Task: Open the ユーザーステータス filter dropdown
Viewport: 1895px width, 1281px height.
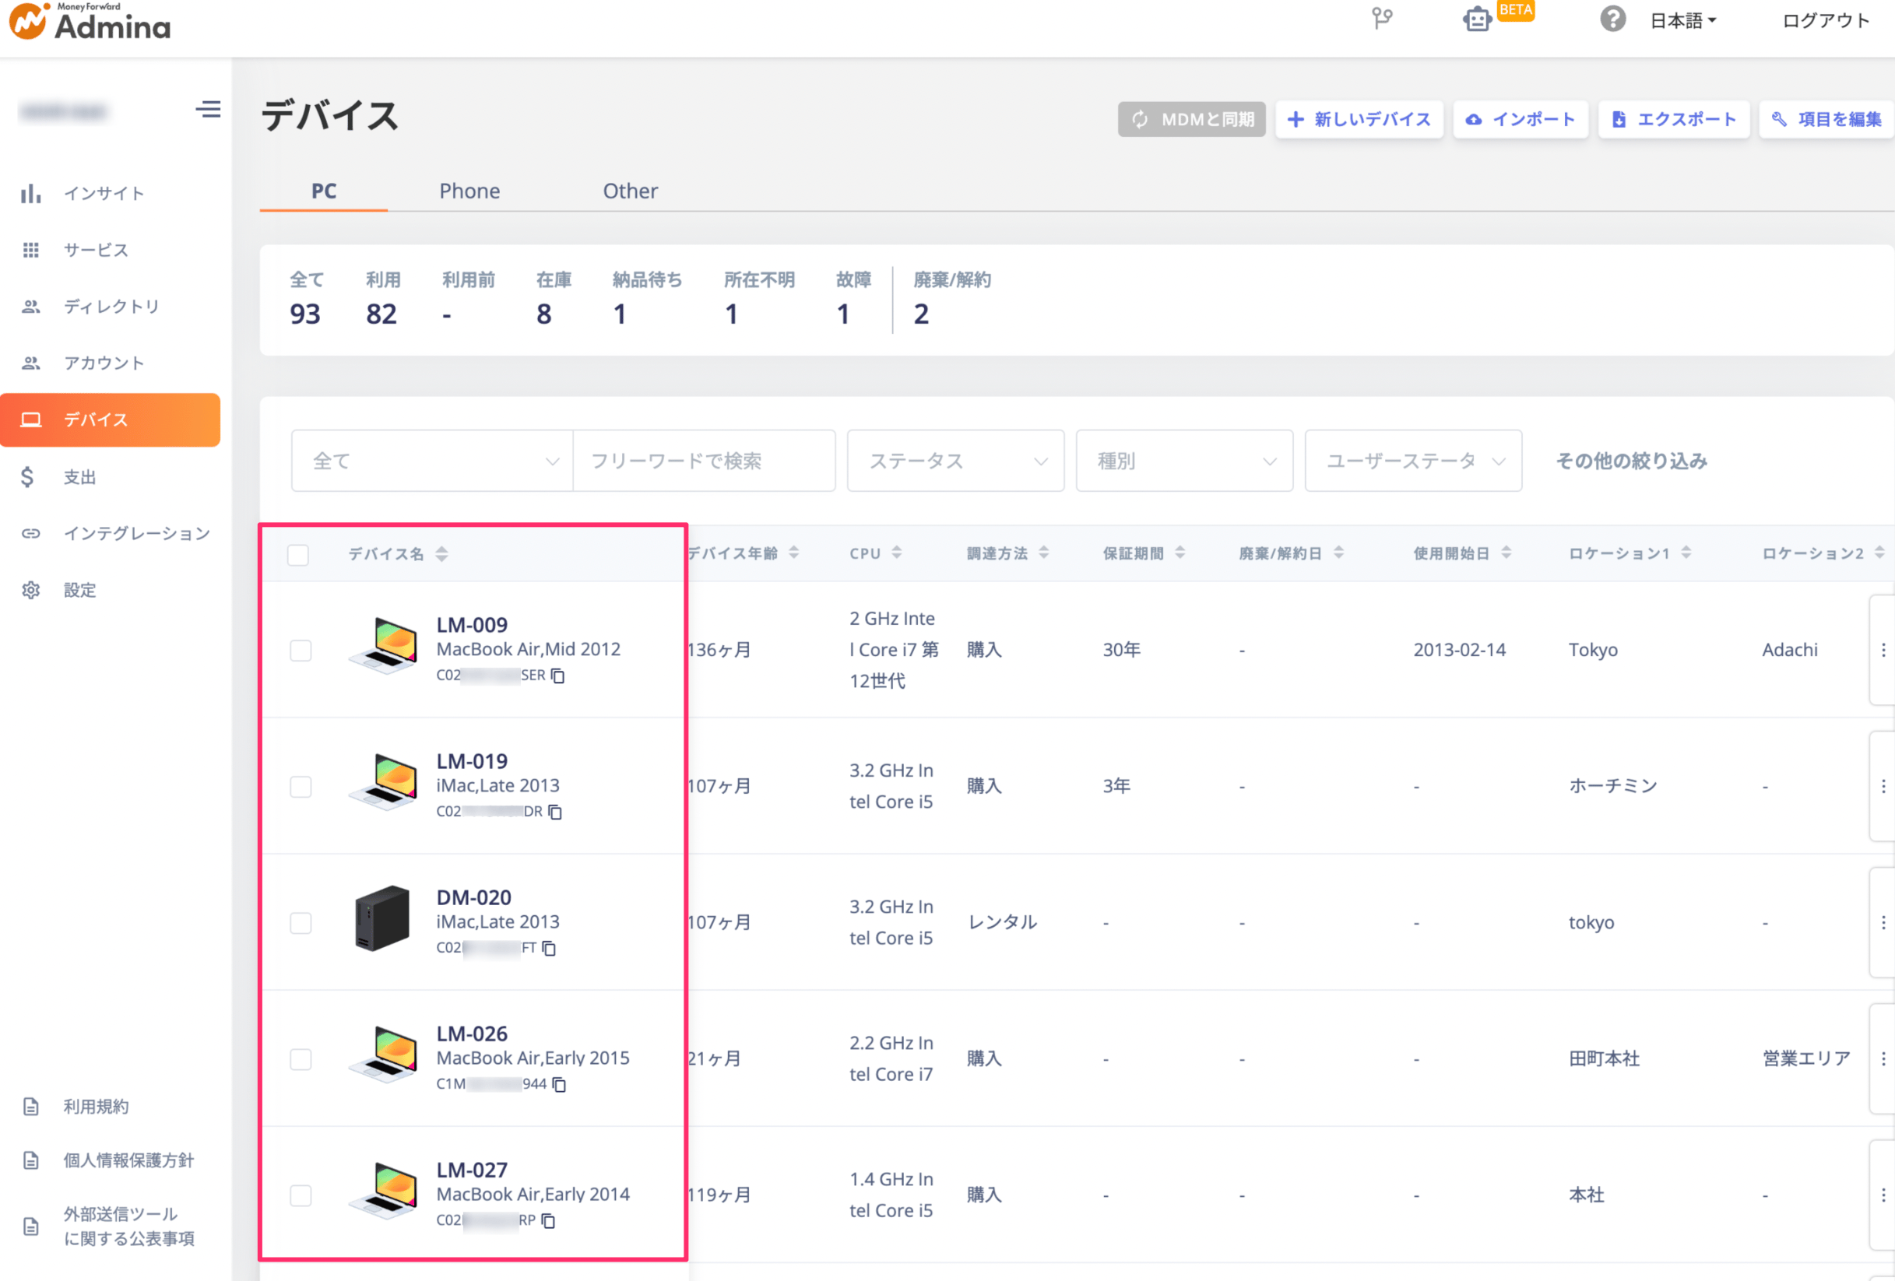Action: click(1413, 461)
